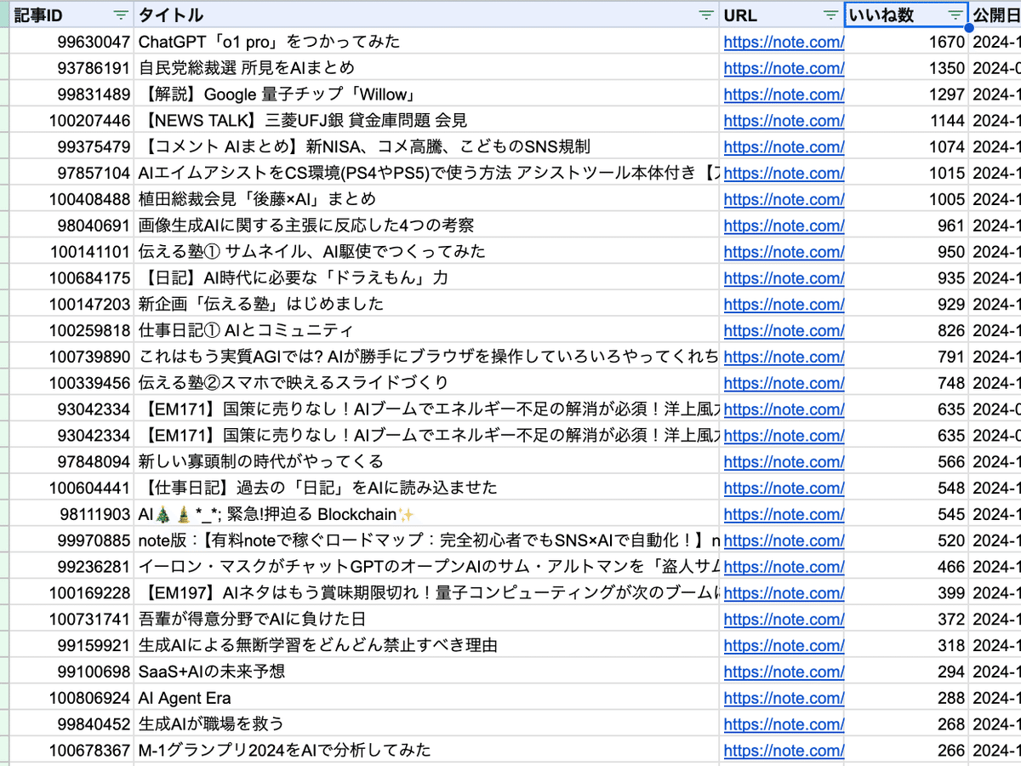Open note.com link for M-1グランプリ2024 row
1021x766 pixels.
pyautogui.click(x=784, y=751)
